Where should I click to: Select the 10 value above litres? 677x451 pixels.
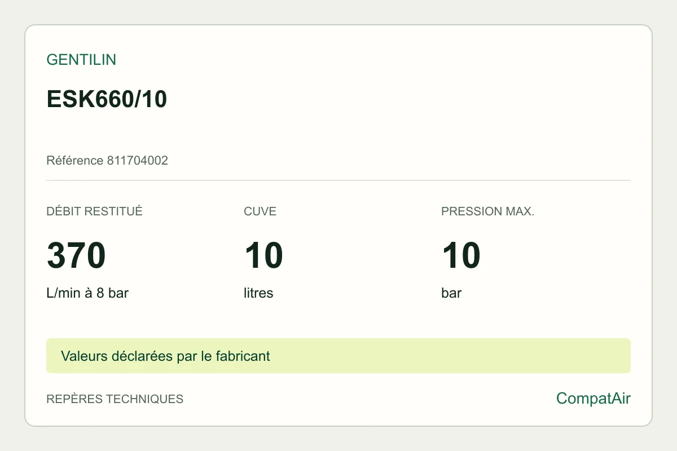(x=263, y=255)
